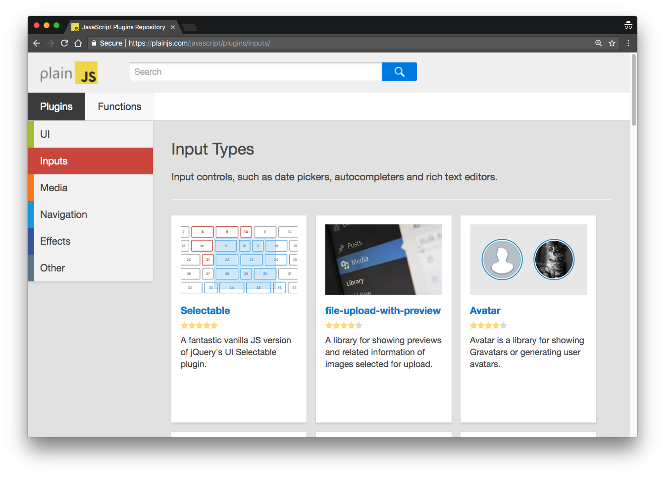Open the UI category
Screen dimensions: 665x477
coord(91,134)
